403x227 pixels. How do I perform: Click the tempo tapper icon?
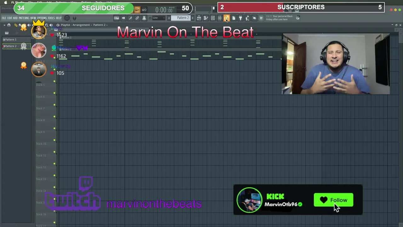point(247,18)
